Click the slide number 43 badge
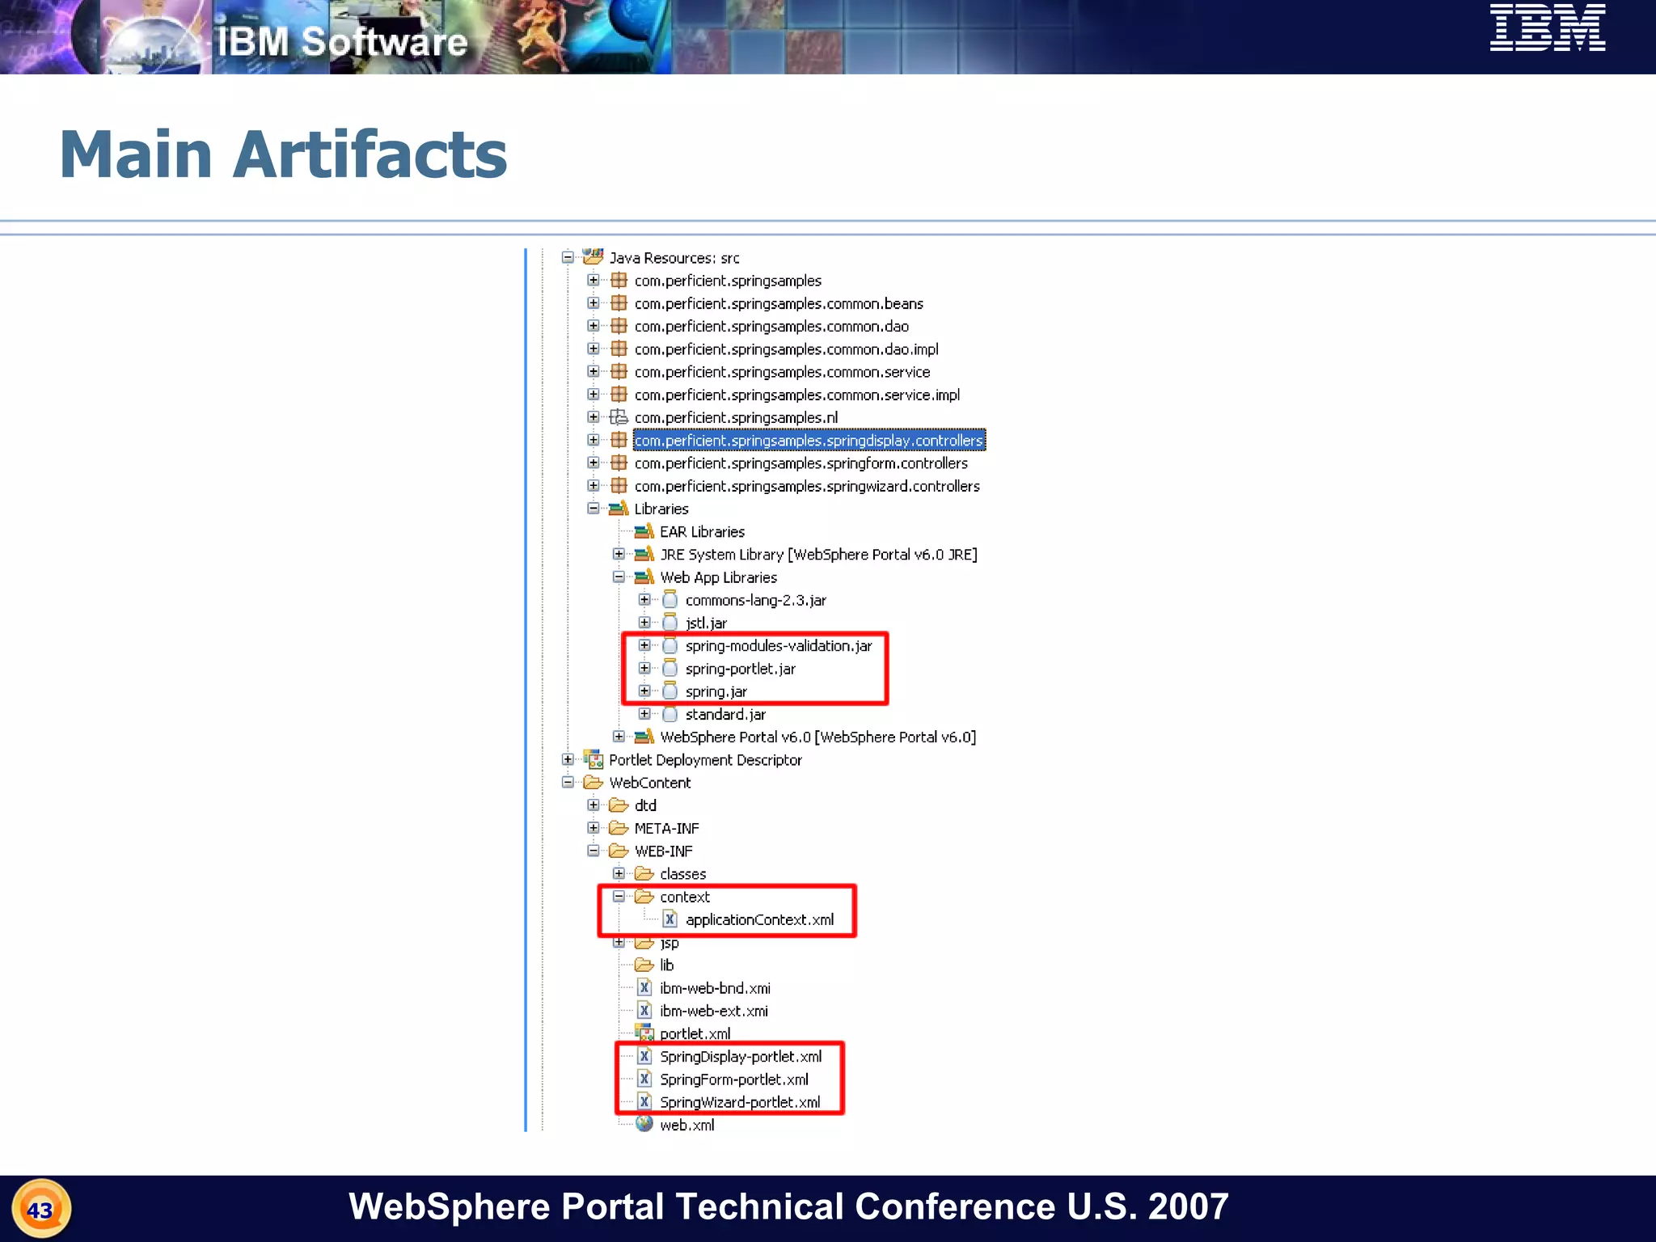This screenshot has width=1656, height=1242. [40, 1210]
